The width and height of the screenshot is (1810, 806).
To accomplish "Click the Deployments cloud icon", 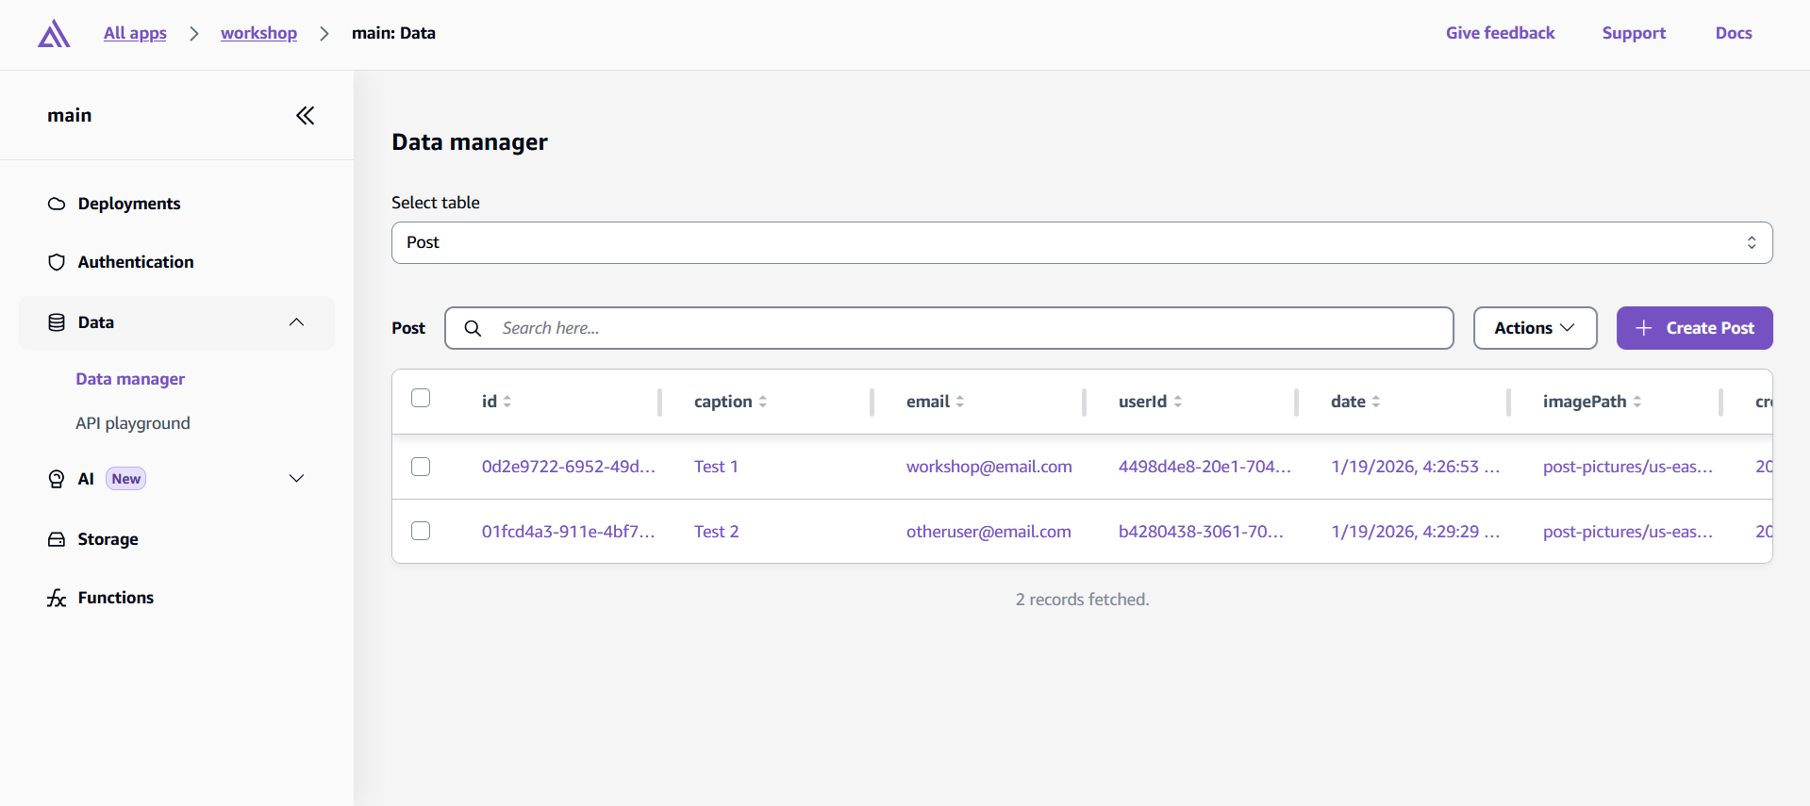I will pos(57,204).
